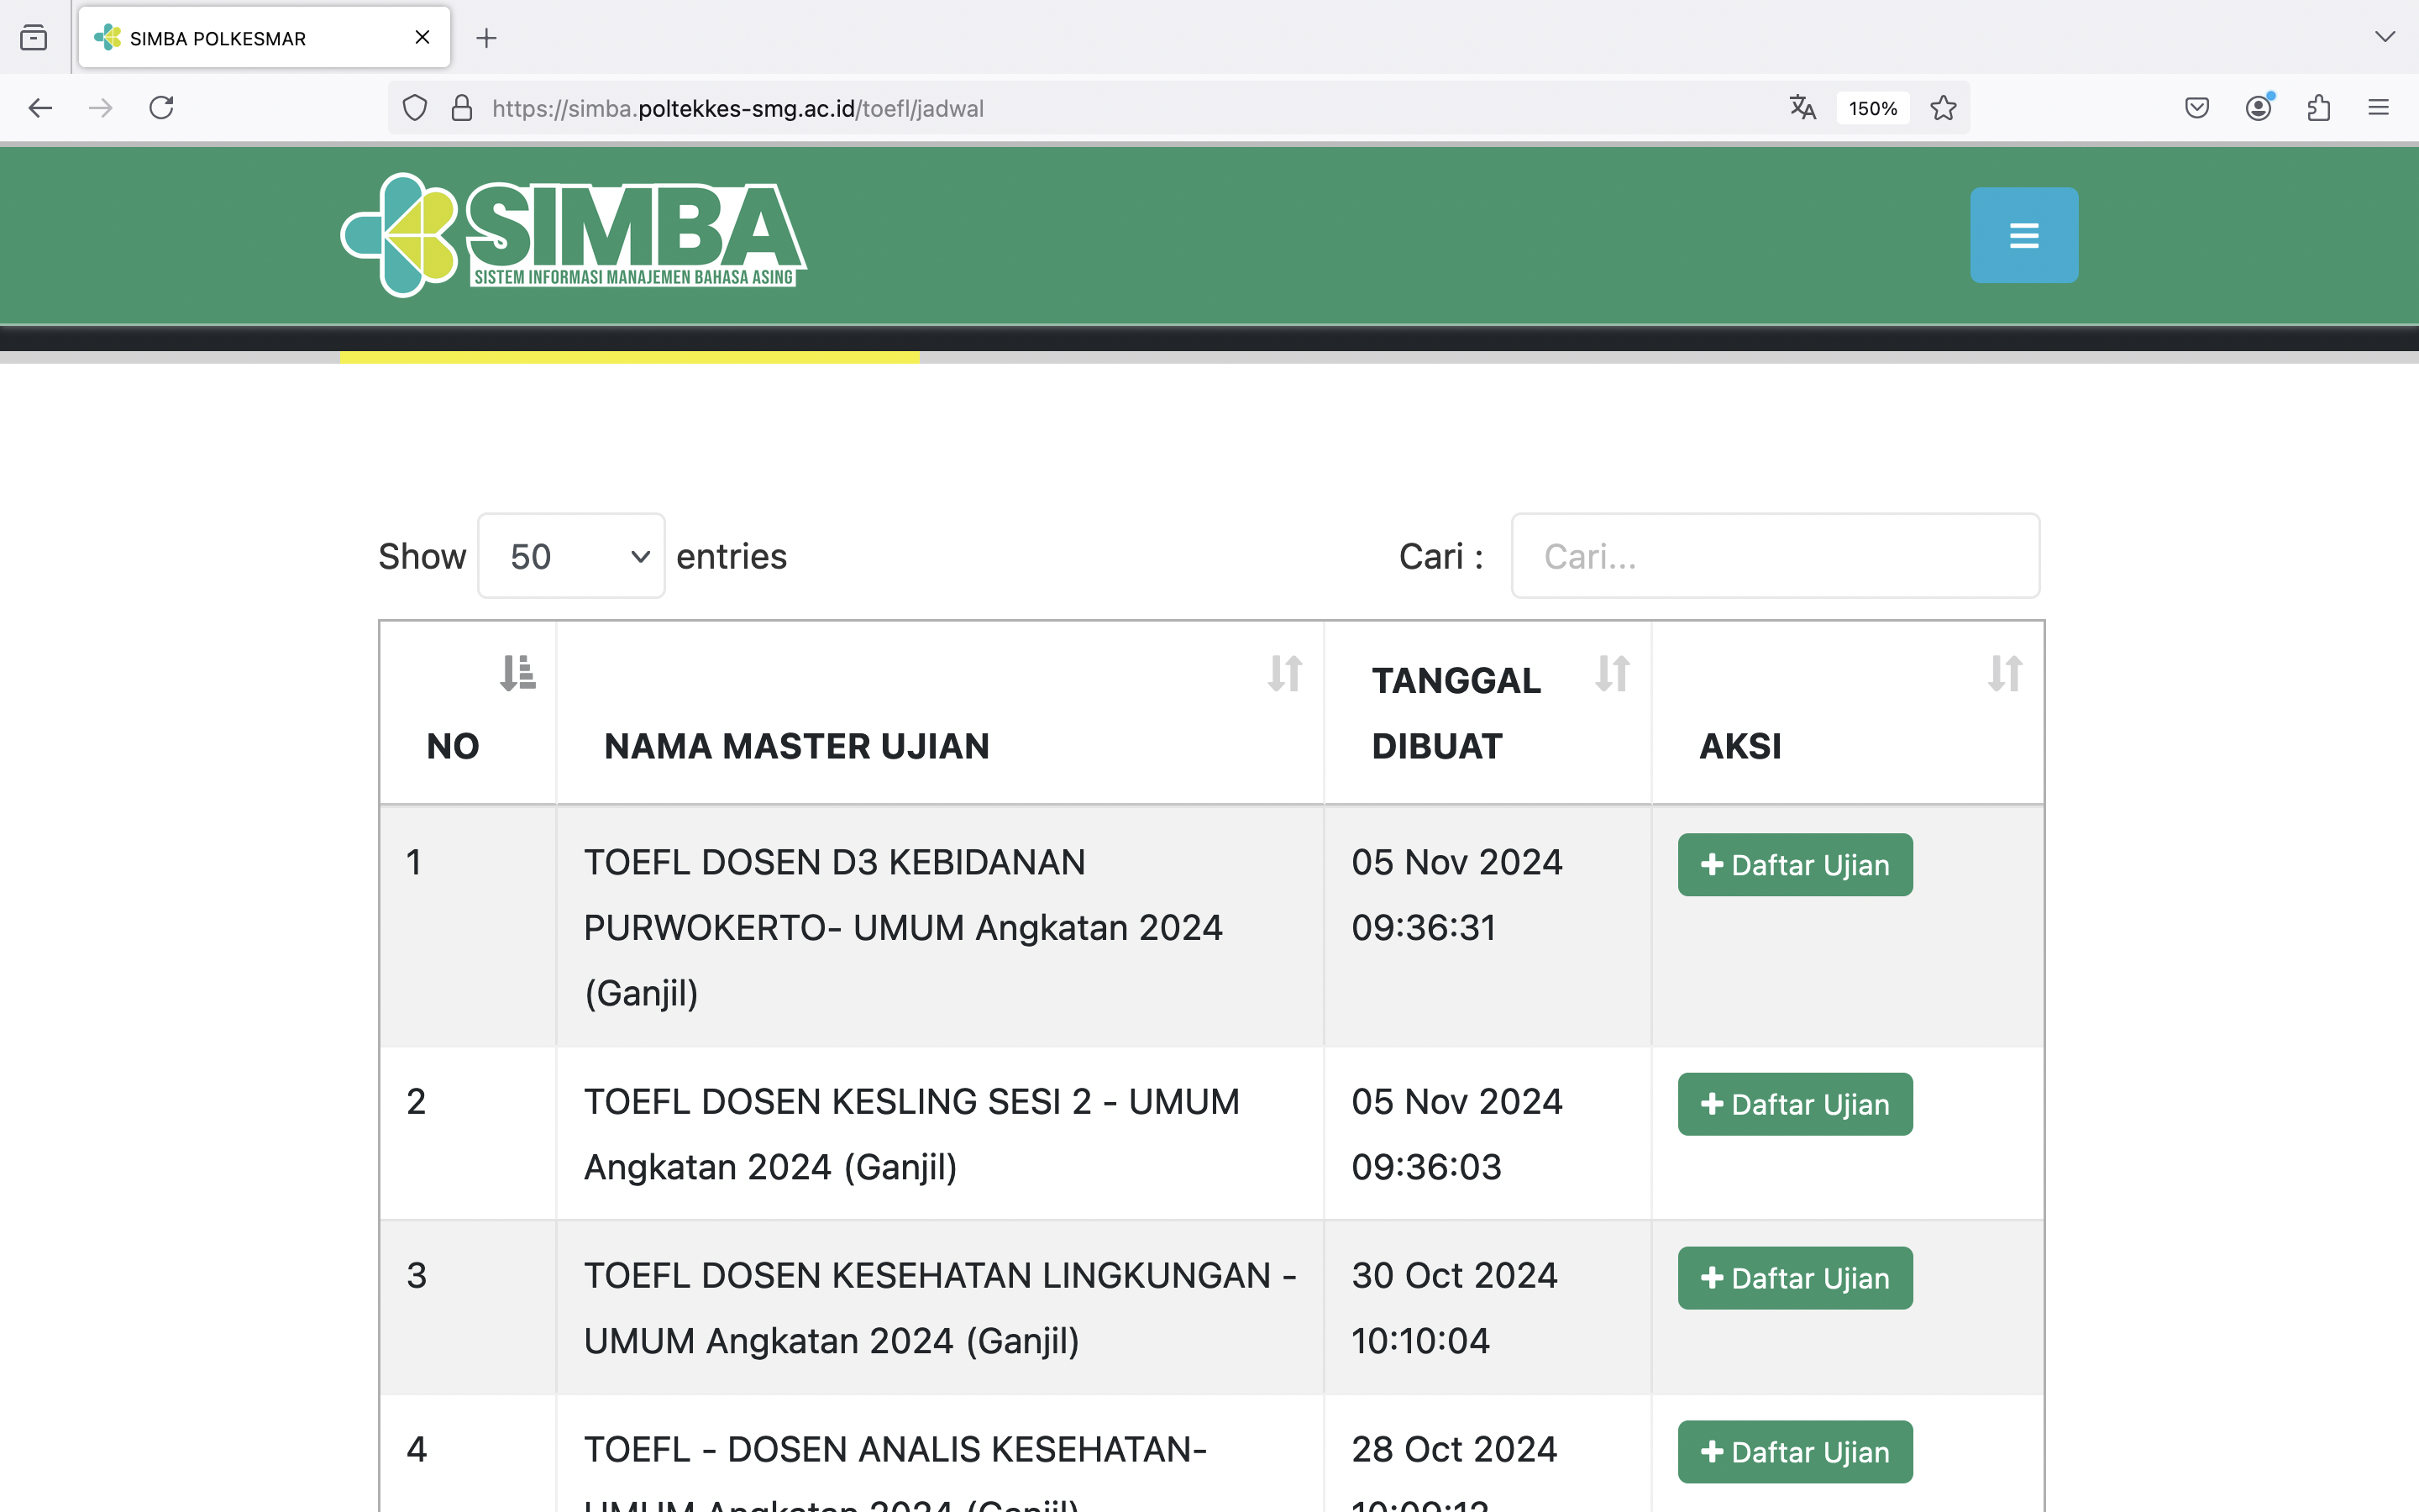Open a new browser tab

pyautogui.click(x=485, y=38)
